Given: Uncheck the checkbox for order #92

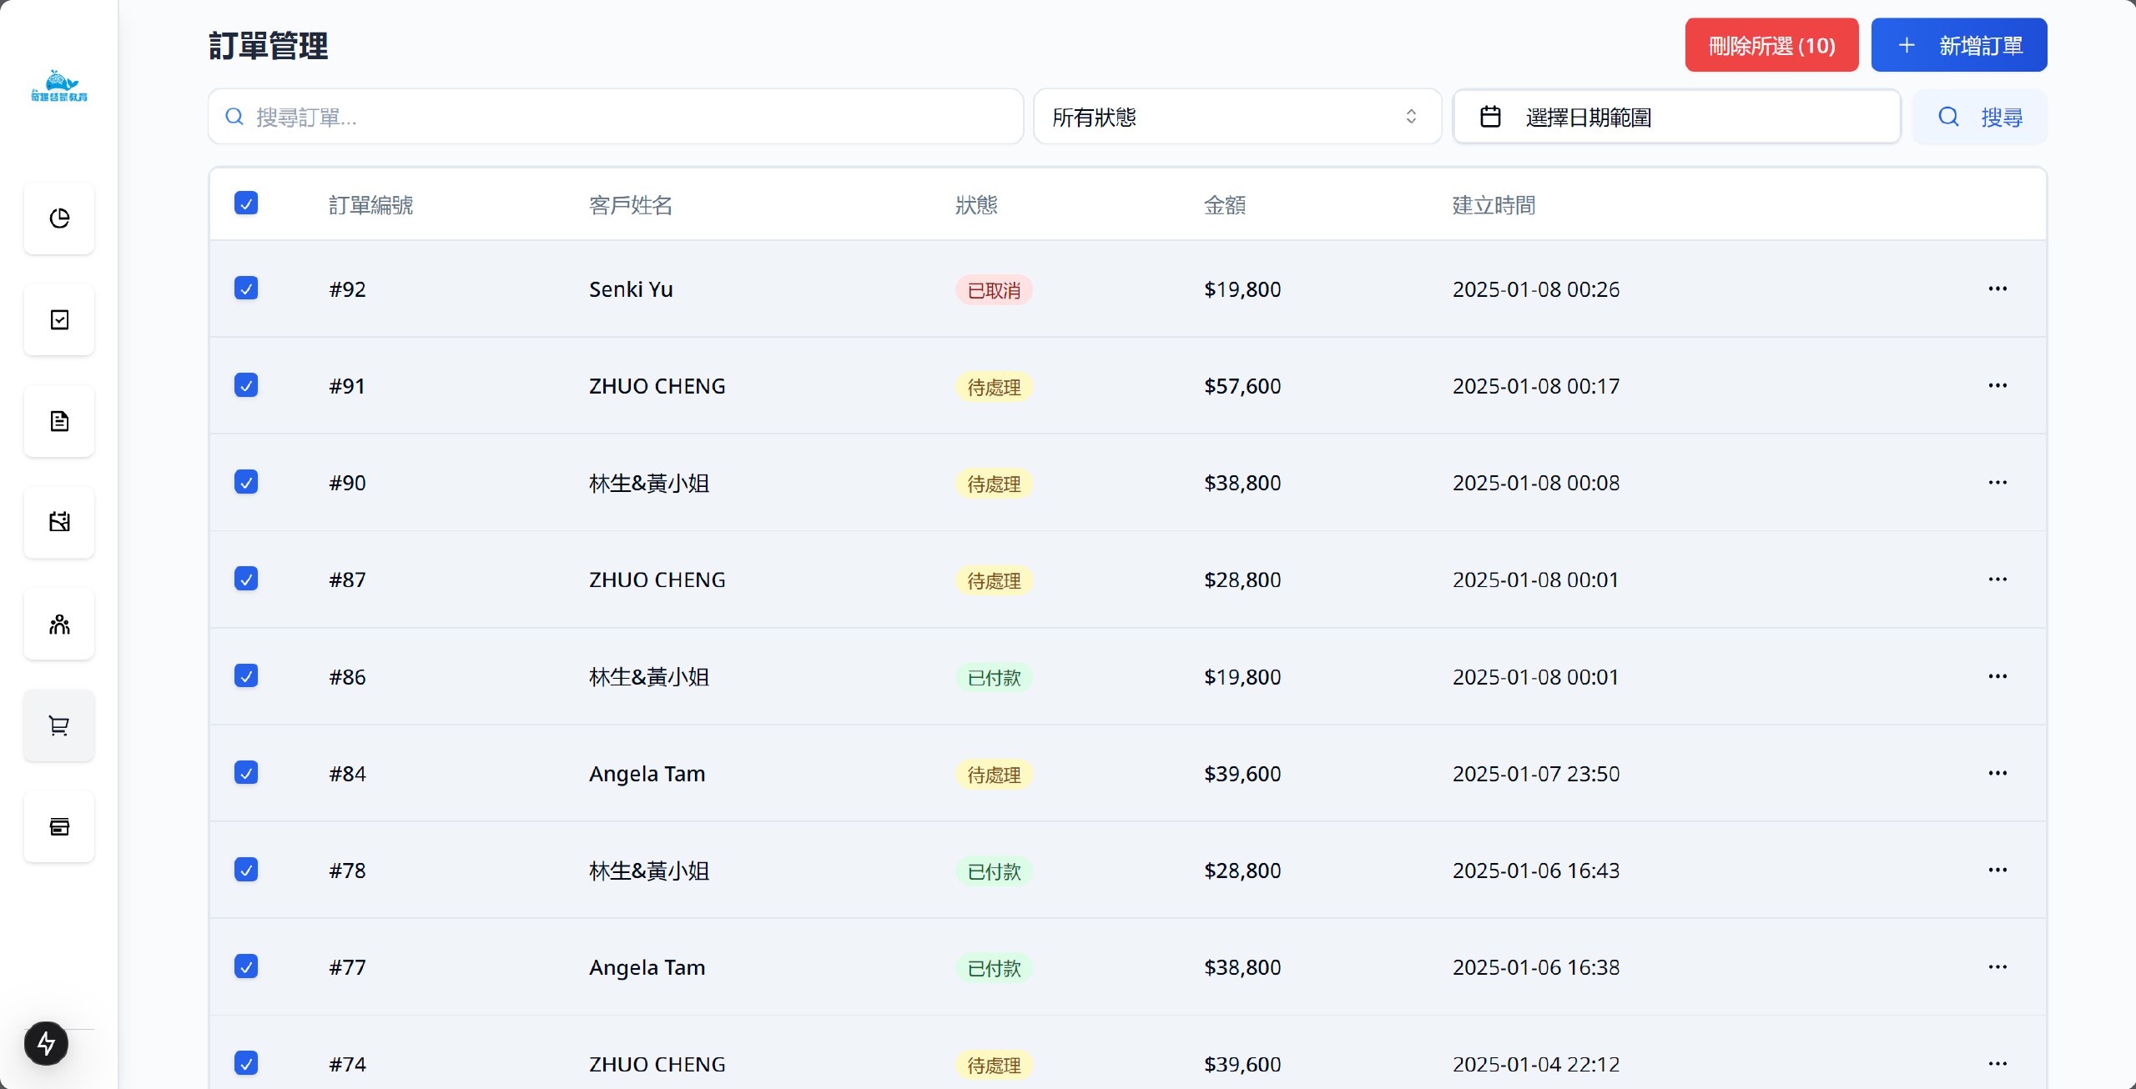Looking at the screenshot, I should tap(246, 289).
